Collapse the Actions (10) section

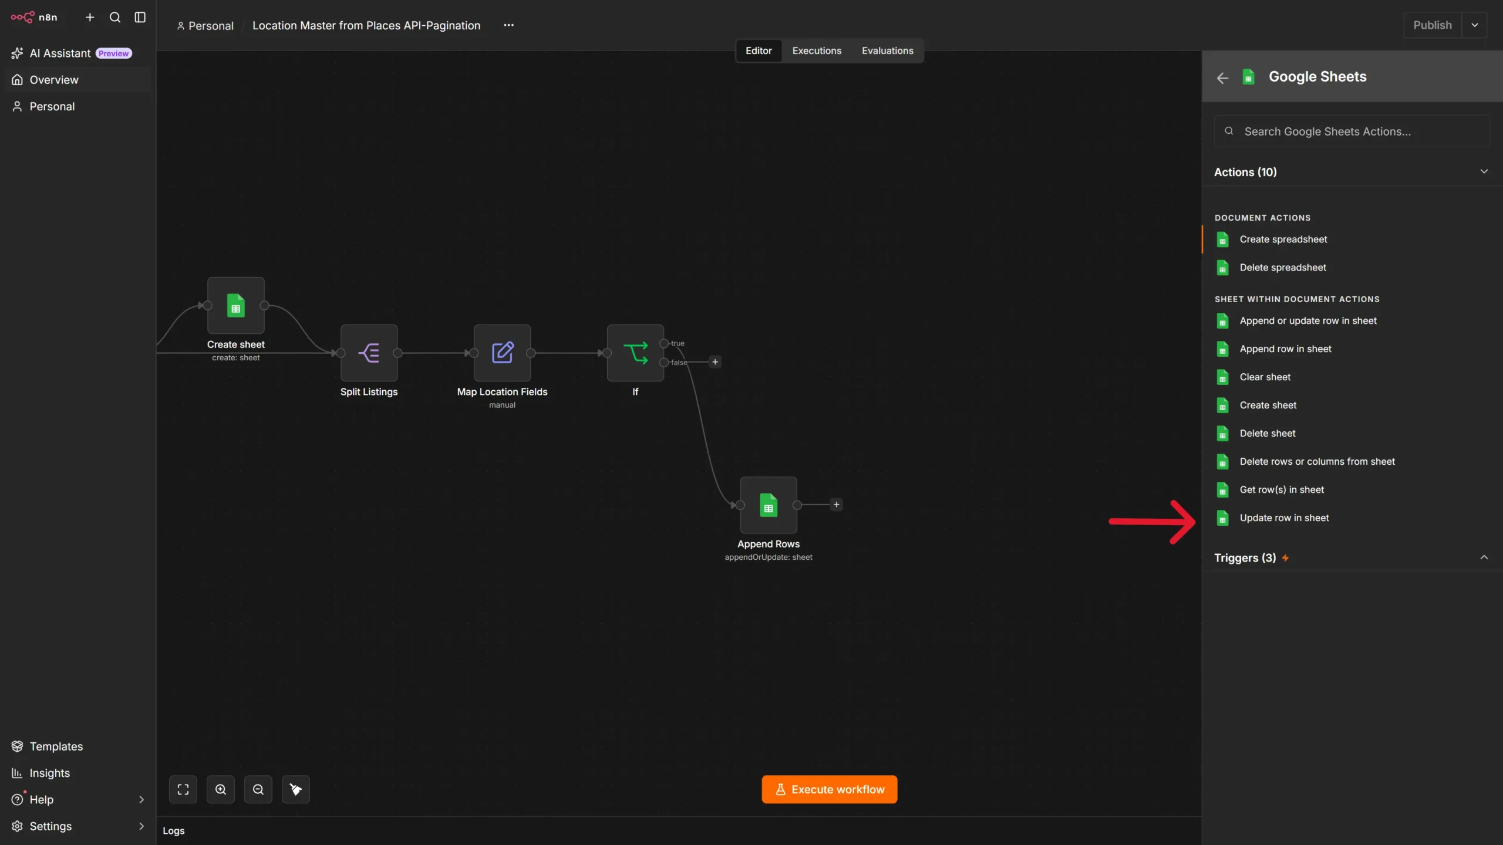1352,172
